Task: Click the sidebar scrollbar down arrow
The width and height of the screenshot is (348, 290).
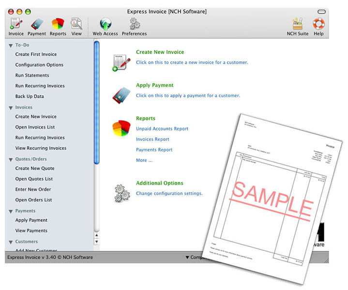Action: click(x=97, y=241)
